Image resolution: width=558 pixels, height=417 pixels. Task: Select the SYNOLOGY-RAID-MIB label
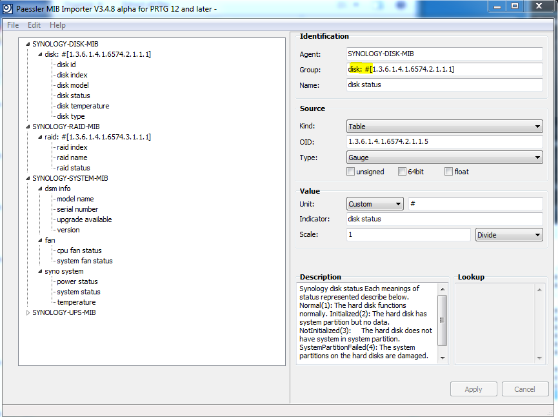tap(66, 127)
